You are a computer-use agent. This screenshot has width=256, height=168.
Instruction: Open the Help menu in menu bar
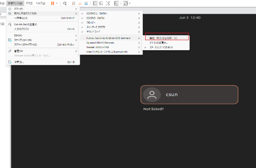[x=41, y=3]
